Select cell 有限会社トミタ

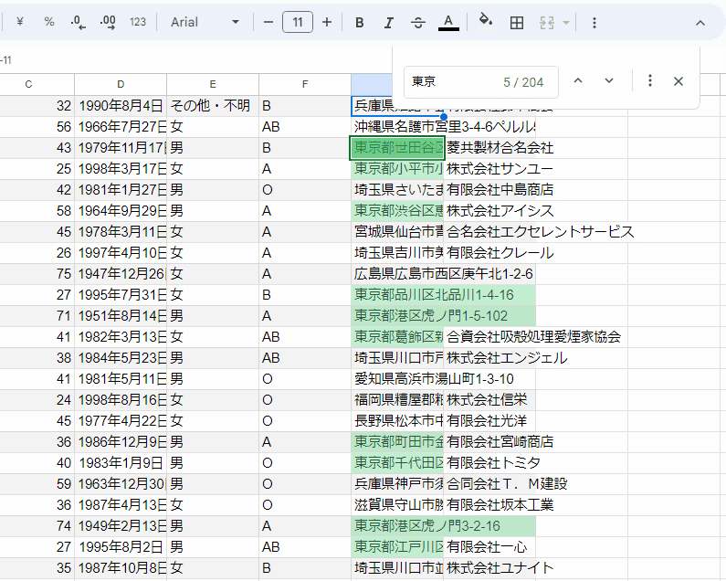click(x=489, y=463)
